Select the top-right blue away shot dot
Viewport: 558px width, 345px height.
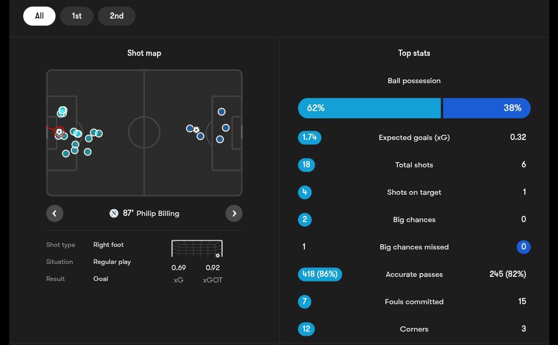coord(222,112)
